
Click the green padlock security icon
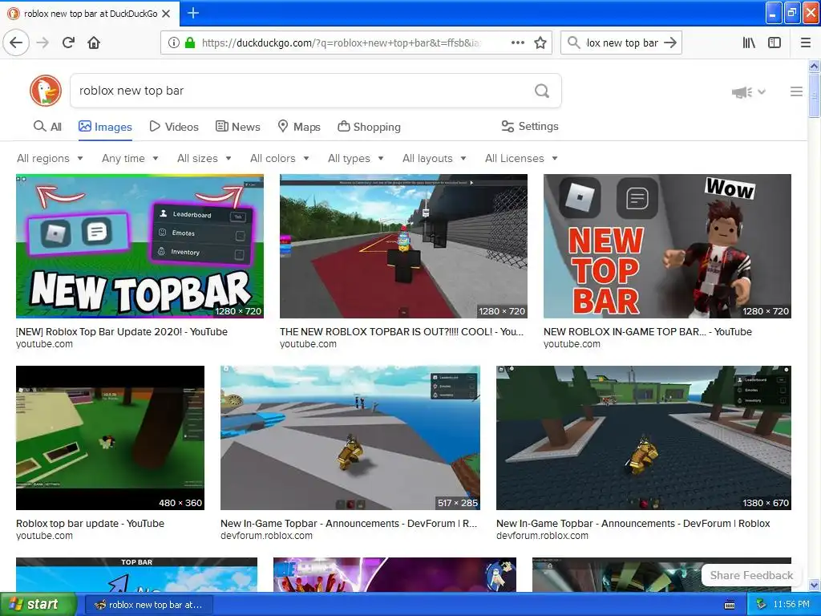(189, 43)
